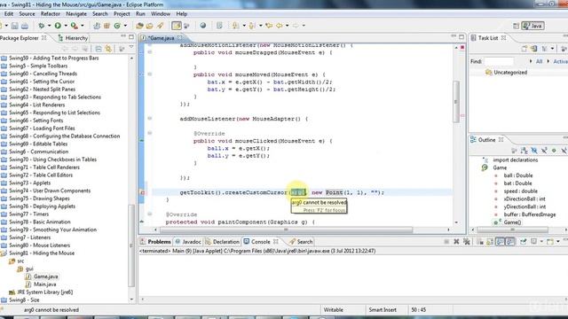Select the Uncategorized task category
Image resolution: width=568 pixels, height=319 pixels.
pos(506,73)
